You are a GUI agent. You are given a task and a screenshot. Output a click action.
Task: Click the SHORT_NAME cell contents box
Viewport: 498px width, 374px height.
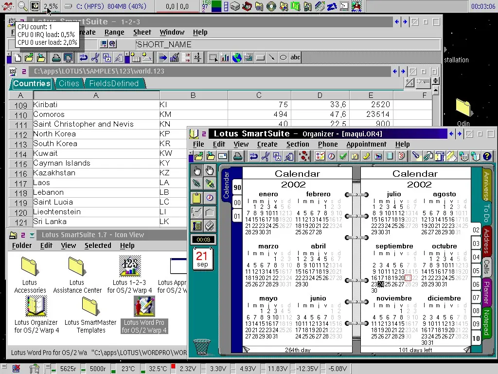point(287,44)
